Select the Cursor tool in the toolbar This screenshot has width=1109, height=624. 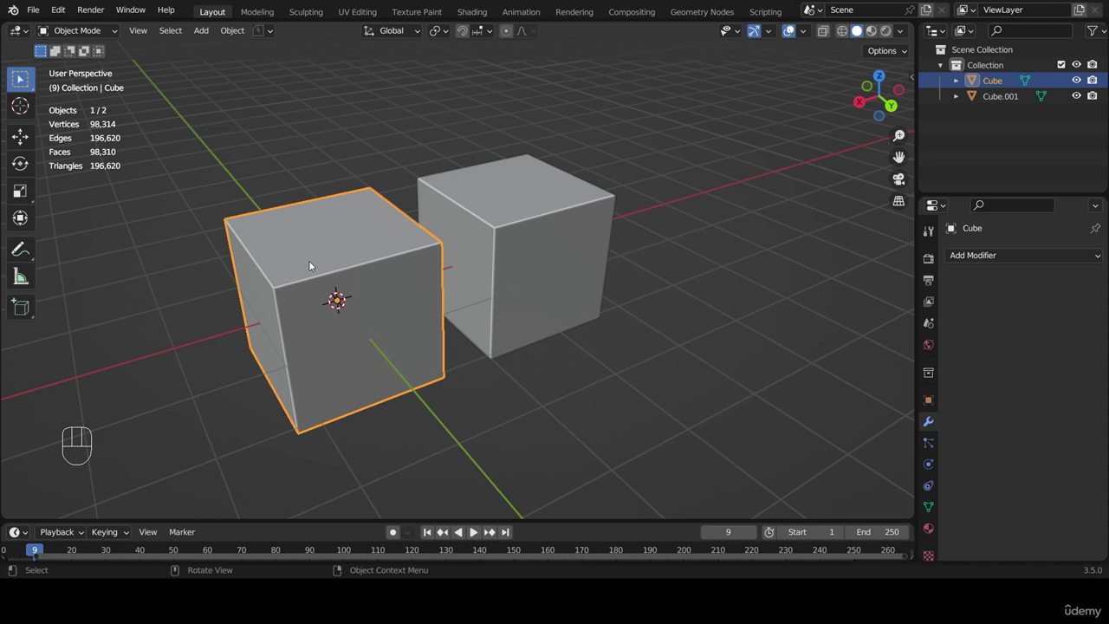click(21, 107)
